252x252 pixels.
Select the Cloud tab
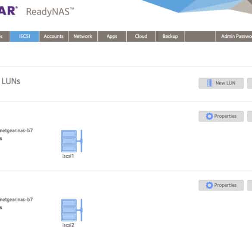[x=141, y=36]
